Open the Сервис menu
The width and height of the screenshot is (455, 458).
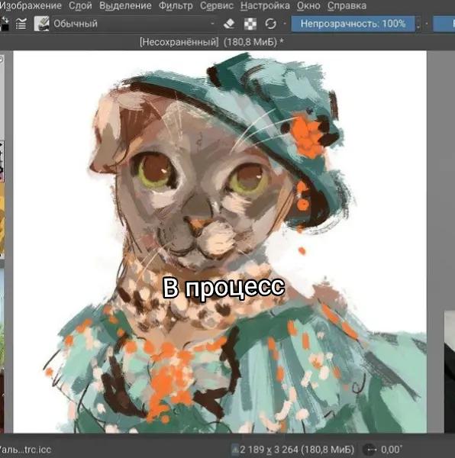click(x=217, y=5)
